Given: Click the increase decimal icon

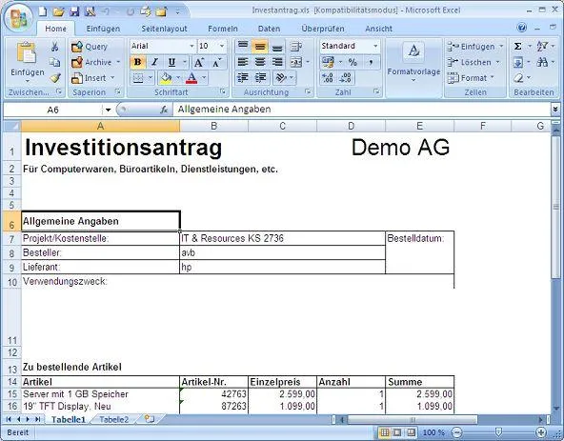Looking at the screenshot, I should click(x=328, y=78).
